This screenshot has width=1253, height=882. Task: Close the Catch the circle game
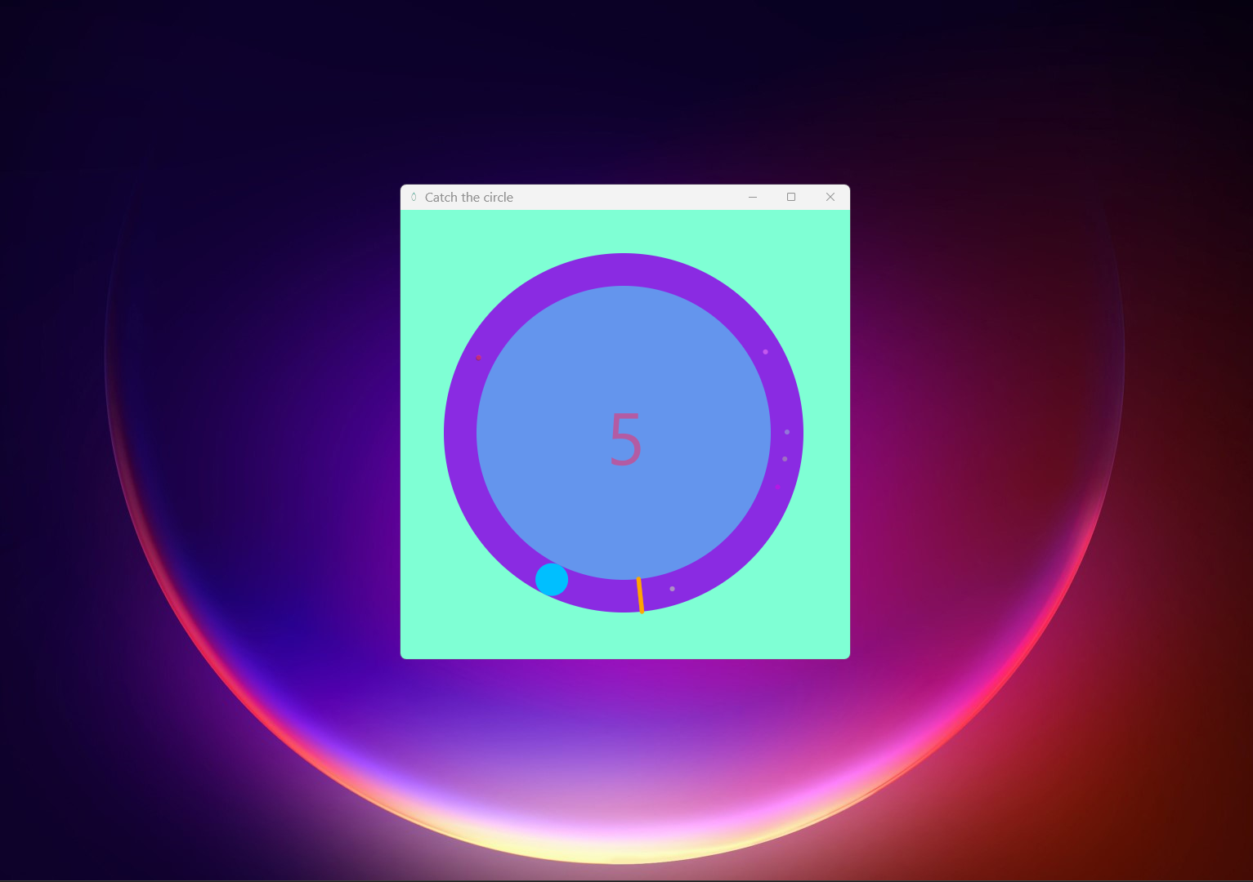[830, 197]
